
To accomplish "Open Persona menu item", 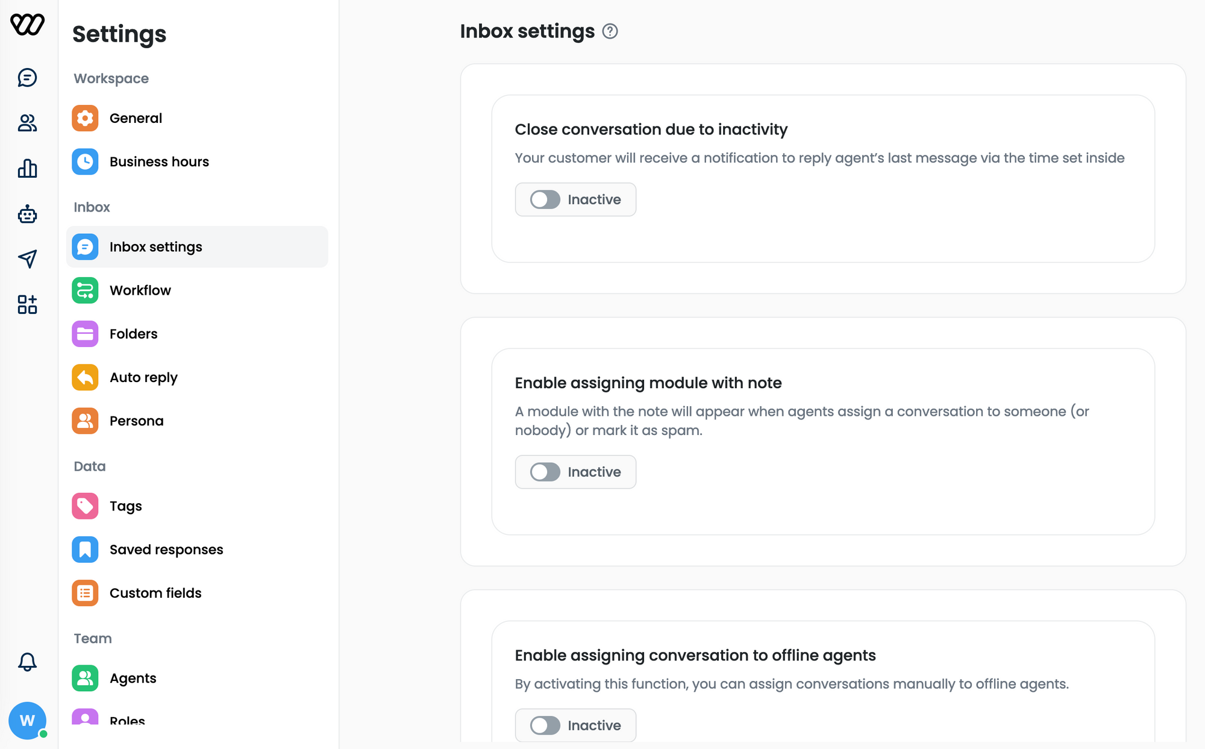I will click(x=197, y=421).
